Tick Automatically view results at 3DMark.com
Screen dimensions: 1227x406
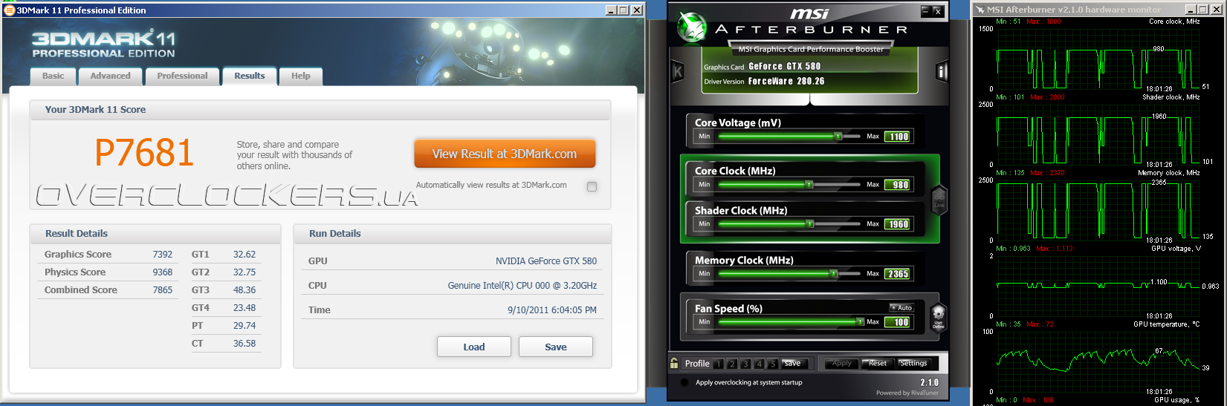[x=592, y=186]
